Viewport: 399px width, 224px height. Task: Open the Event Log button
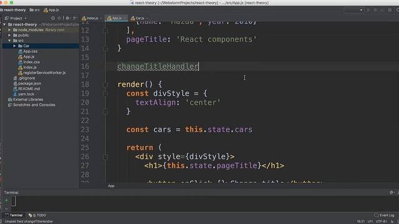point(384,215)
